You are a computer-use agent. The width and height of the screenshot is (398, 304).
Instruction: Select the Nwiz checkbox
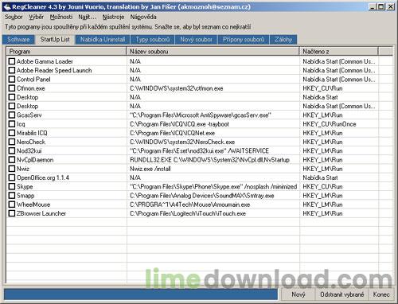12,169
